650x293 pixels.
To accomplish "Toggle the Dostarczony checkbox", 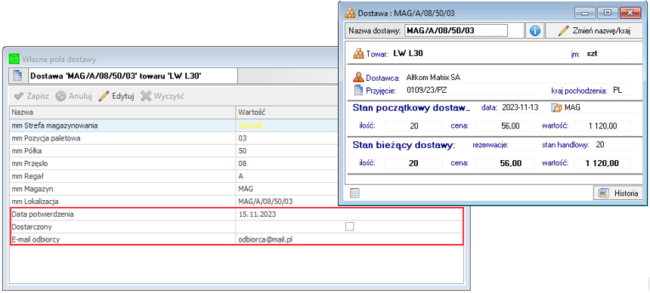I will 350,227.
